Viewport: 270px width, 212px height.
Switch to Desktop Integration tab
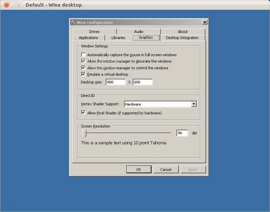(x=182, y=38)
